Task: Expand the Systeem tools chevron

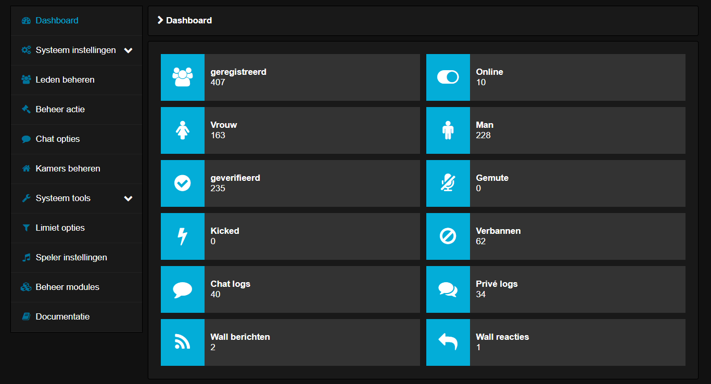Action: 129,198
